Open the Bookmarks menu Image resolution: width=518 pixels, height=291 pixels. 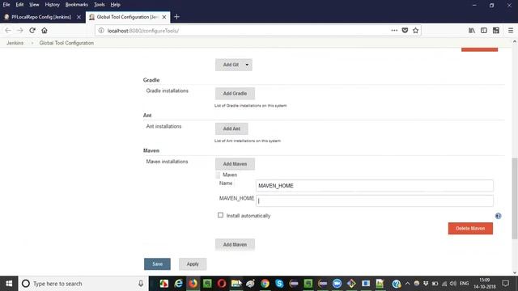pos(77,5)
